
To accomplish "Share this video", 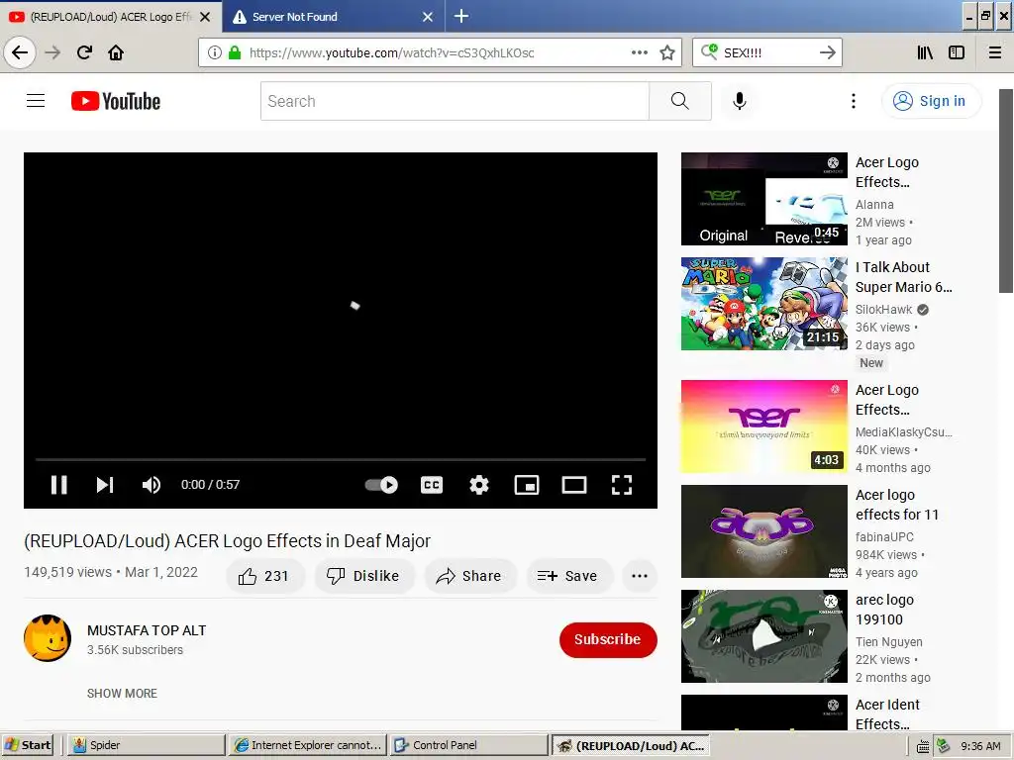I will (x=469, y=576).
